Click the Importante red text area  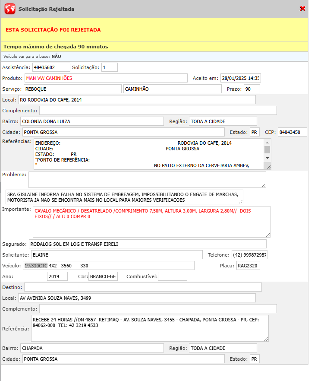151,222
